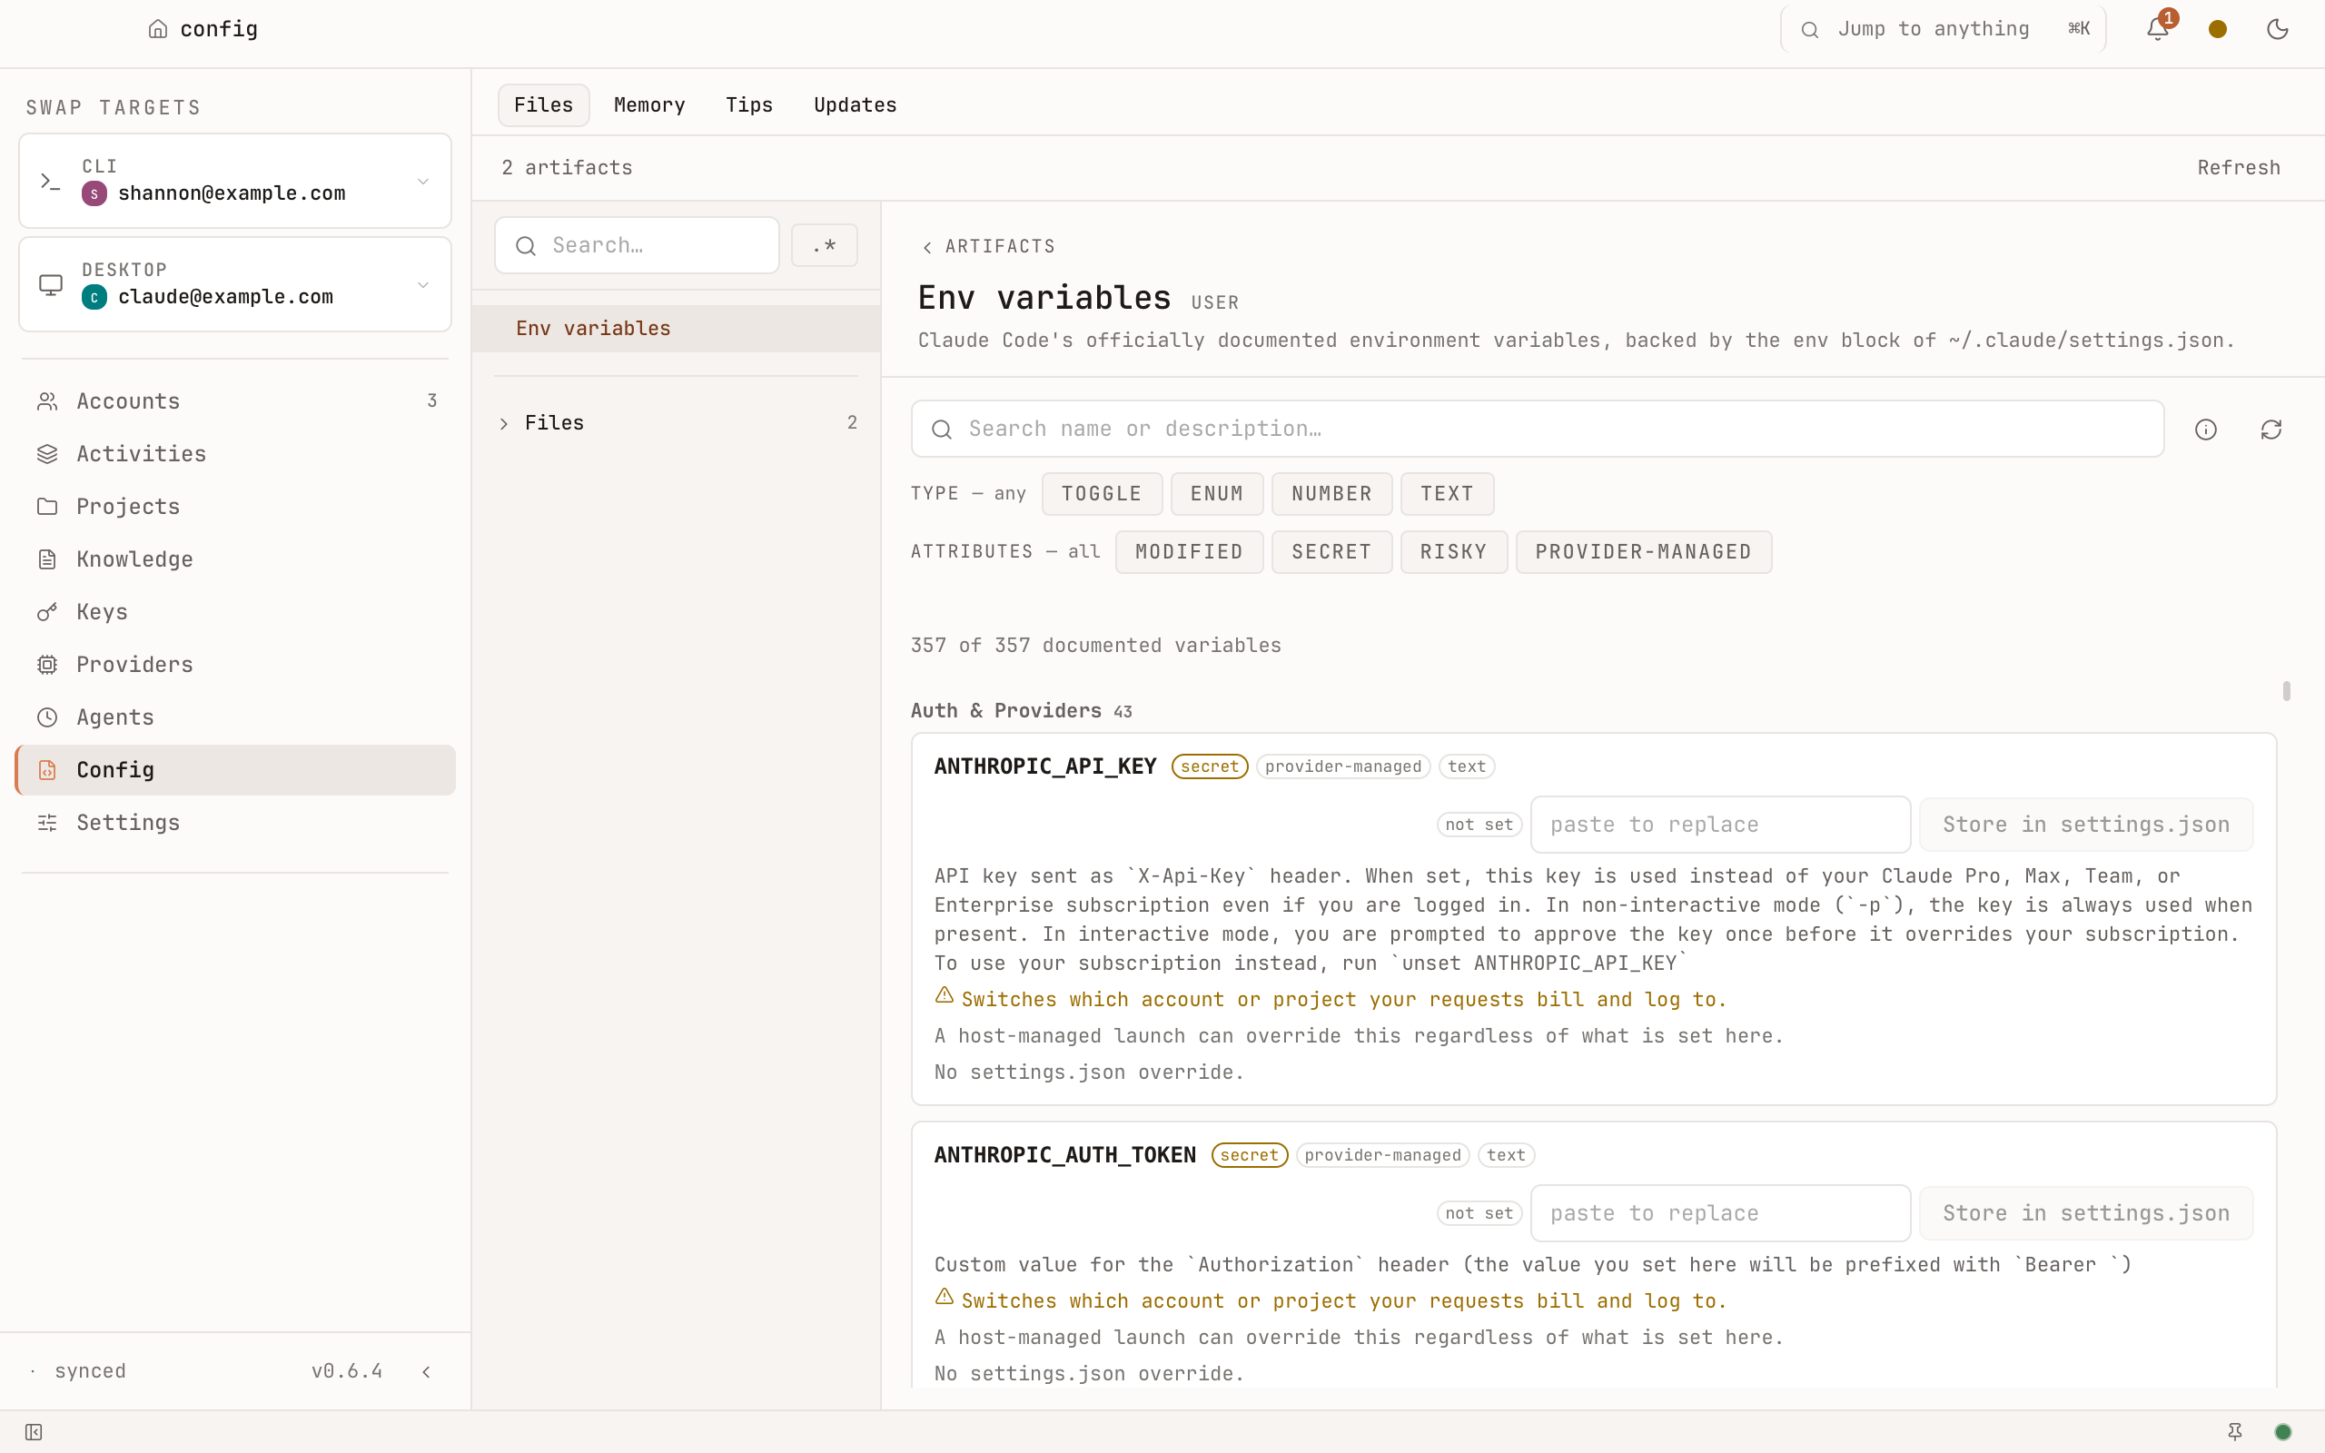Image resolution: width=2325 pixels, height=1453 pixels.
Task: Go back to ARTIFACTS link
Action: point(989,247)
